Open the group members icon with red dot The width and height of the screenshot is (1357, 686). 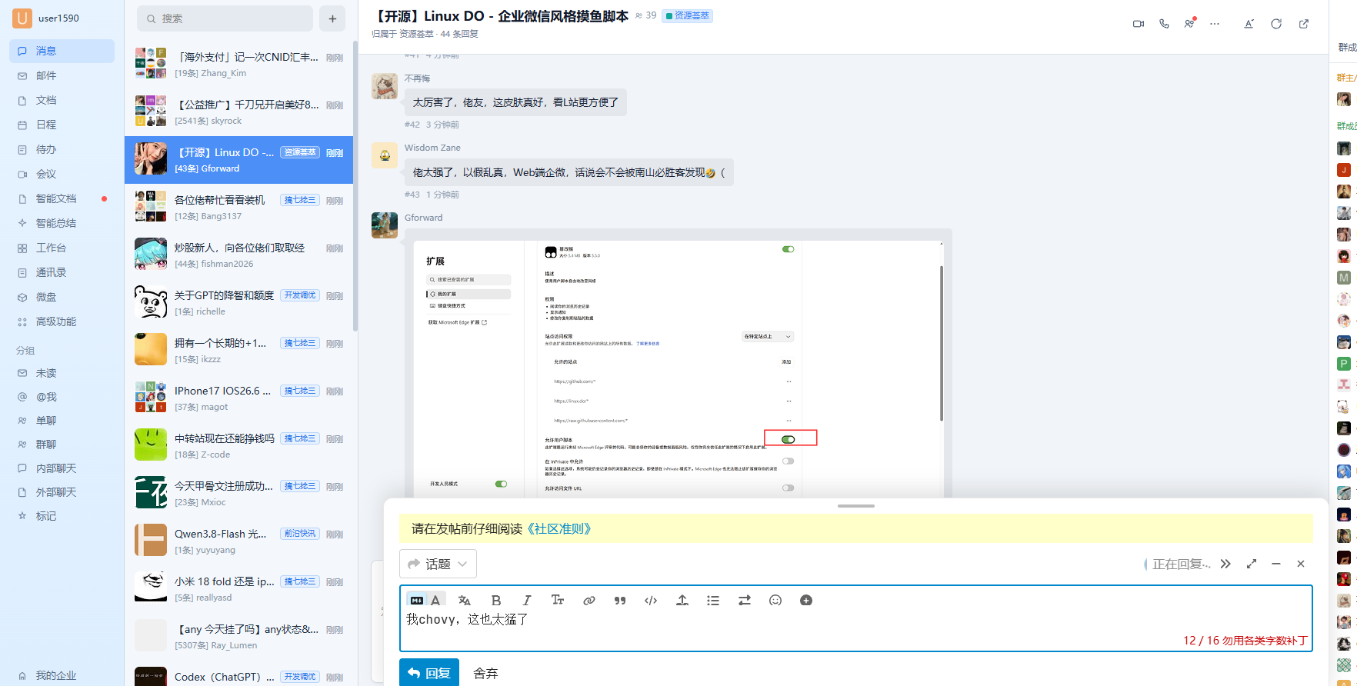1190,23
